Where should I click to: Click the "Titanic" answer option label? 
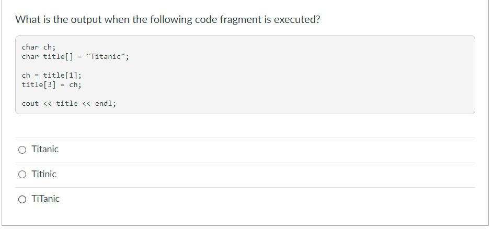[x=45, y=149]
